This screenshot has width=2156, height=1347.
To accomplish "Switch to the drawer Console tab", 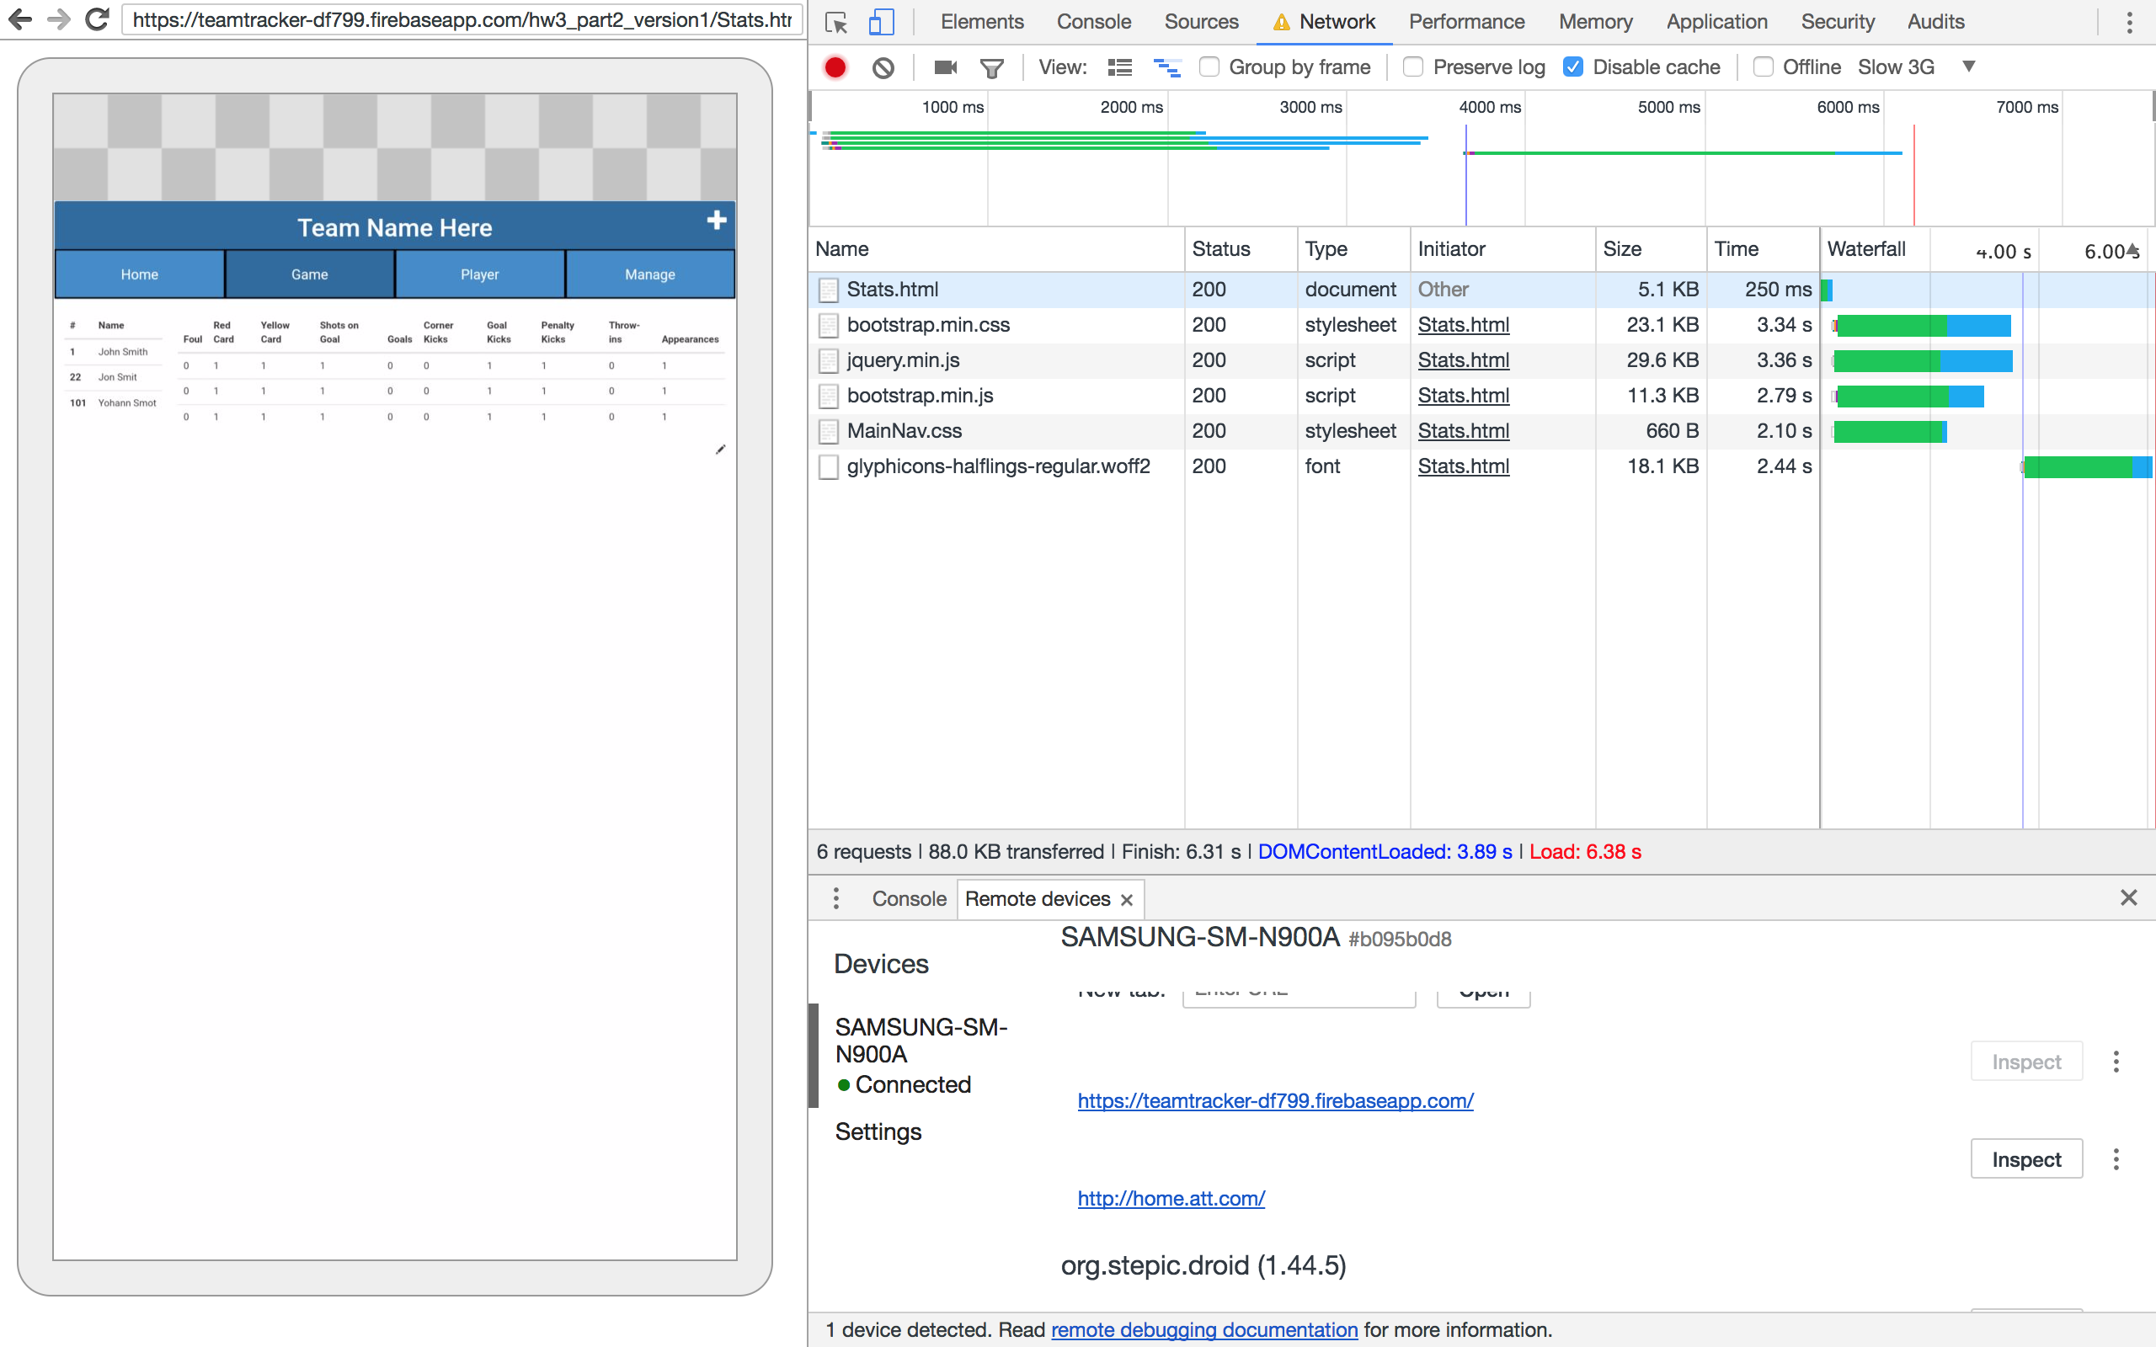I will pyautogui.click(x=909, y=899).
